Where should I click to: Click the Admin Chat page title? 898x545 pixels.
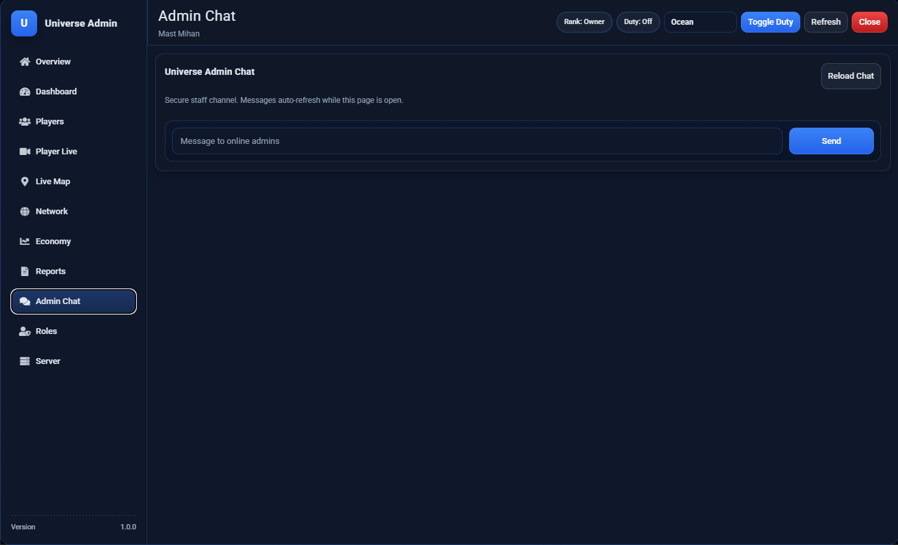(x=197, y=16)
